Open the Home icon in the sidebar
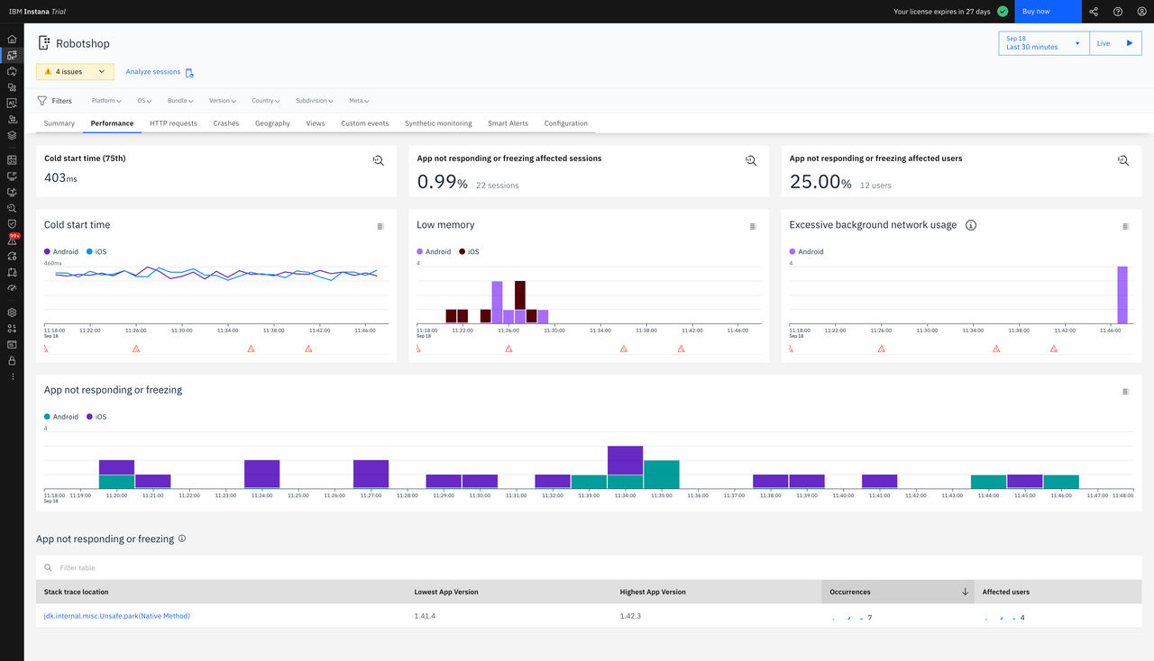This screenshot has height=661, width=1154. (12, 40)
